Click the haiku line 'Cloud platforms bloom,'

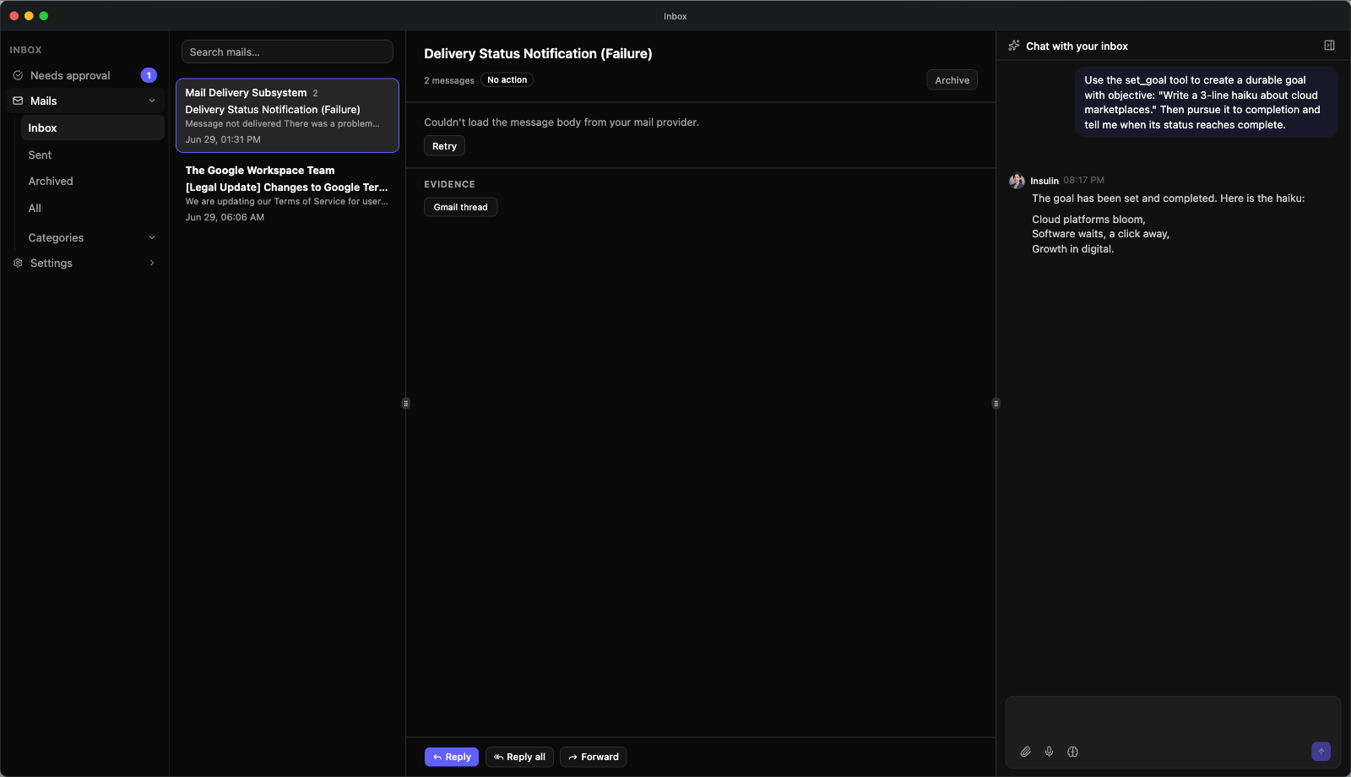[1088, 220]
